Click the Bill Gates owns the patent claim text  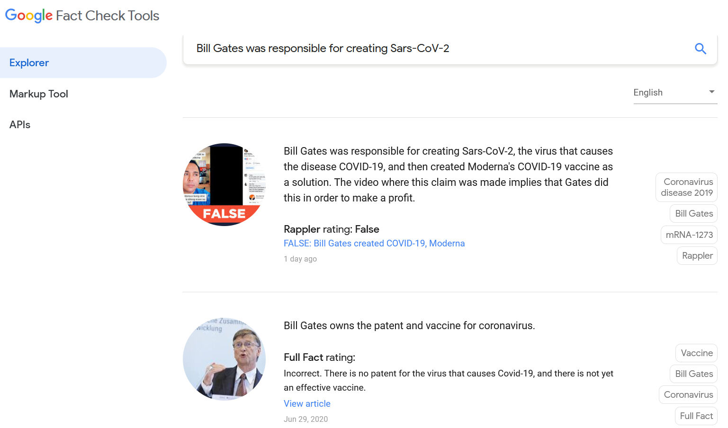click(409, 326)
